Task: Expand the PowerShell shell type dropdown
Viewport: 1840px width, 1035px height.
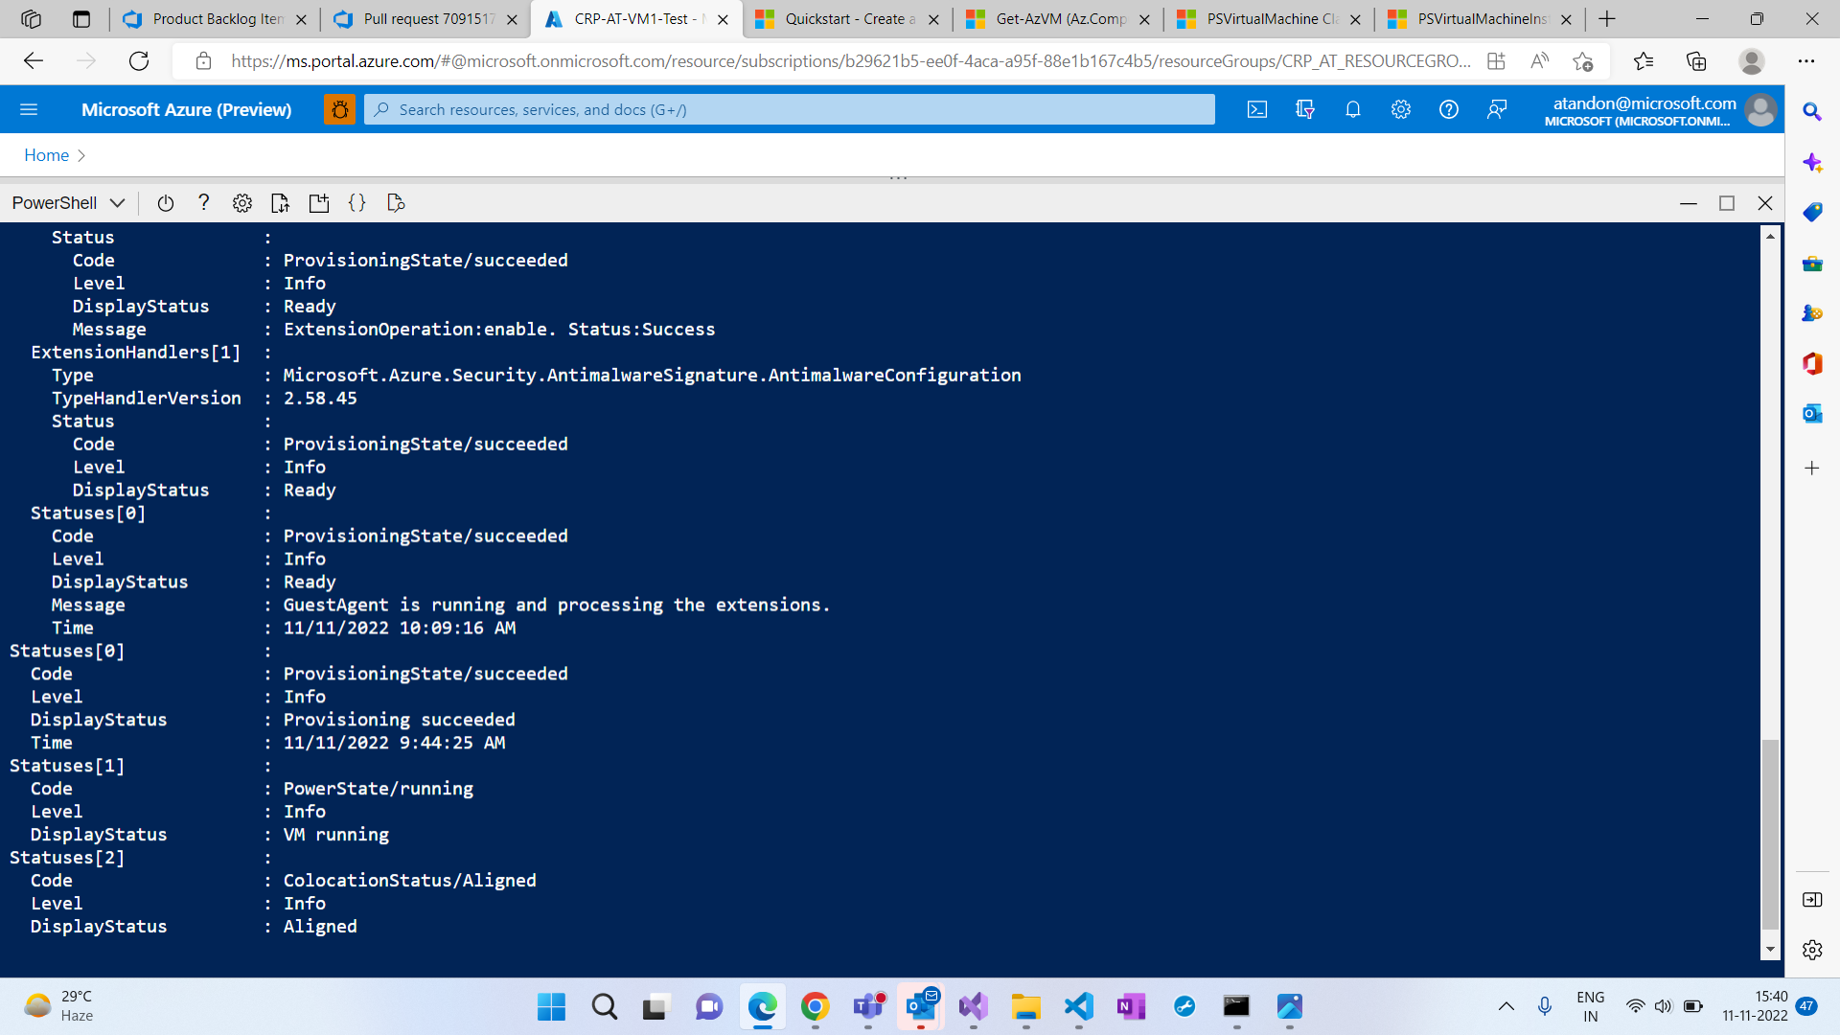Action: coord(68,203)
